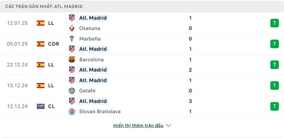Screen dimensions: 284x138
Task: Click the Barcelona club crest
Action: click(72, 60)
